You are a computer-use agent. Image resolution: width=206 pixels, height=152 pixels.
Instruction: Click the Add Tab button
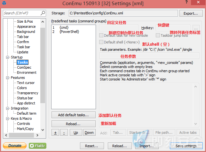click(x=118, y=133)
